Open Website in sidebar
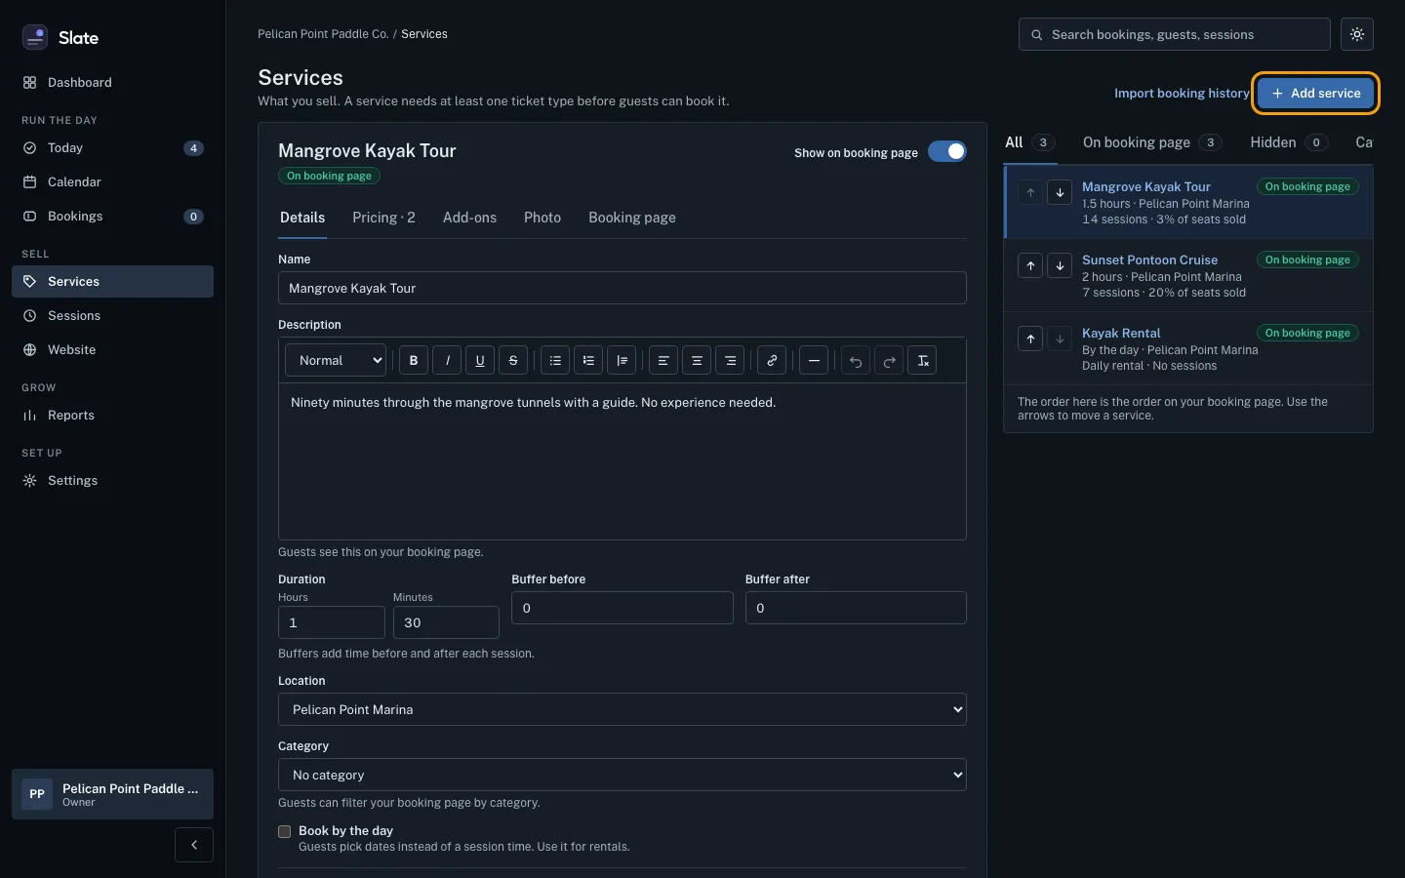 [x=112, y=349]
